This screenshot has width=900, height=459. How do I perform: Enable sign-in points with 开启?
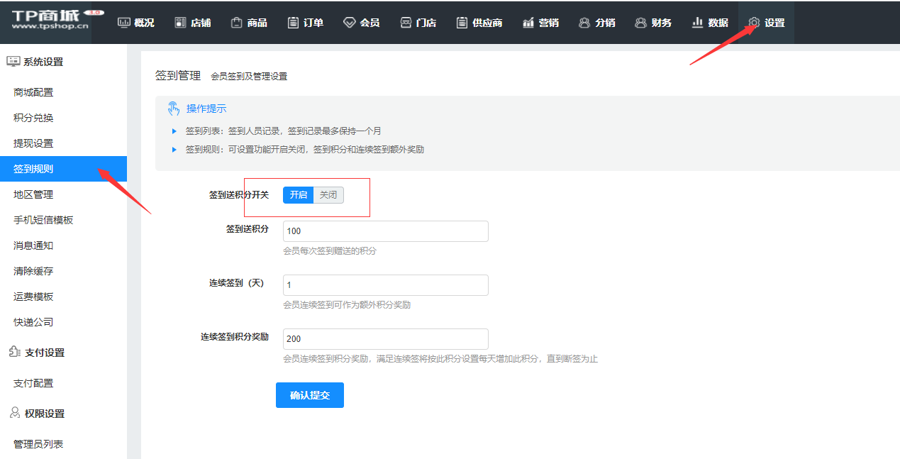click(x=298, y=195)
